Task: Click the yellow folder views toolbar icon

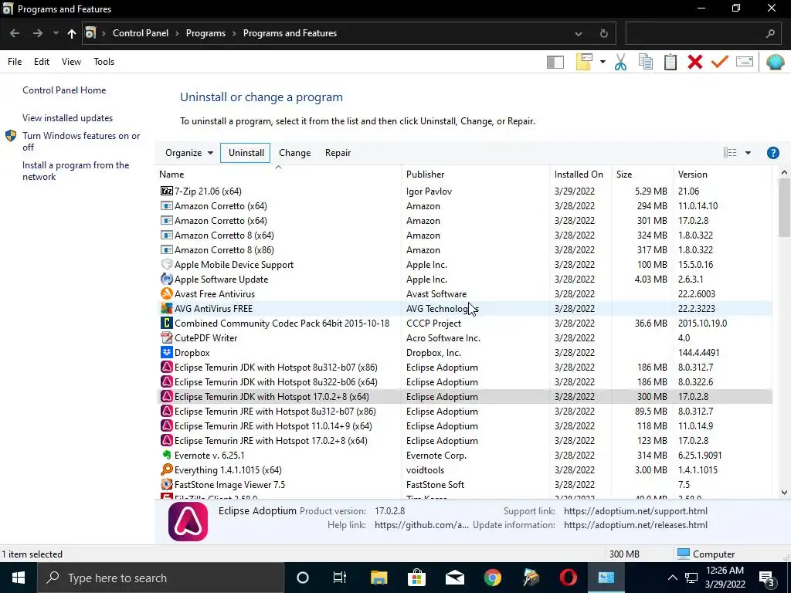Action: 584,62
